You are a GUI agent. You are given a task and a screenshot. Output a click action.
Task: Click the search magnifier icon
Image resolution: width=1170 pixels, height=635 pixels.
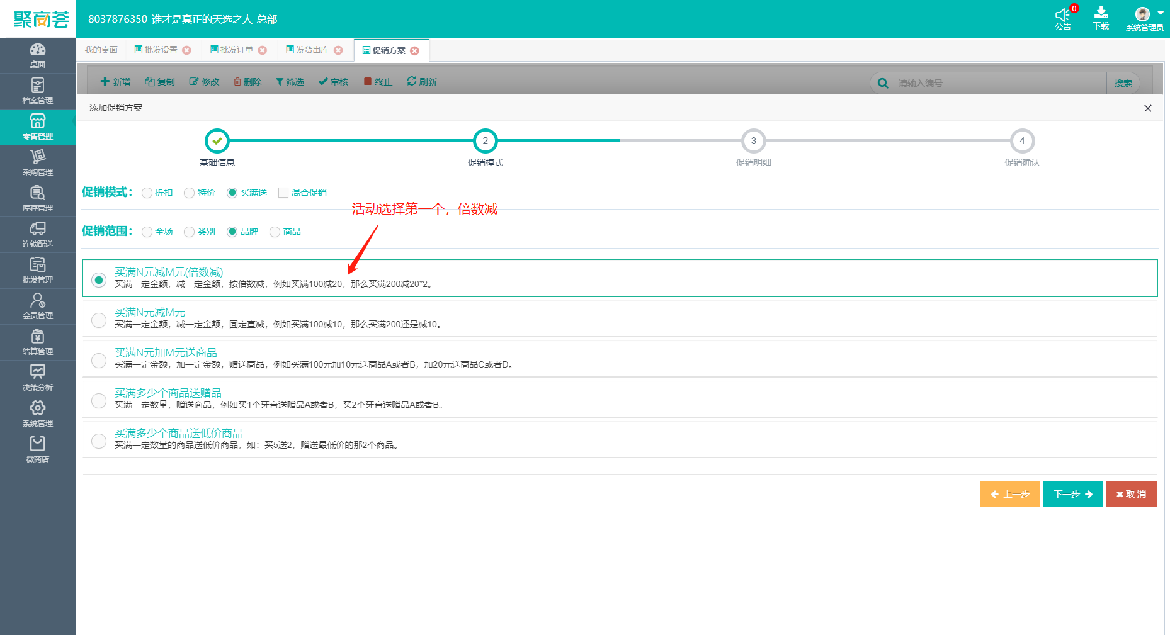pyautogui.click(x=883, y=83)
